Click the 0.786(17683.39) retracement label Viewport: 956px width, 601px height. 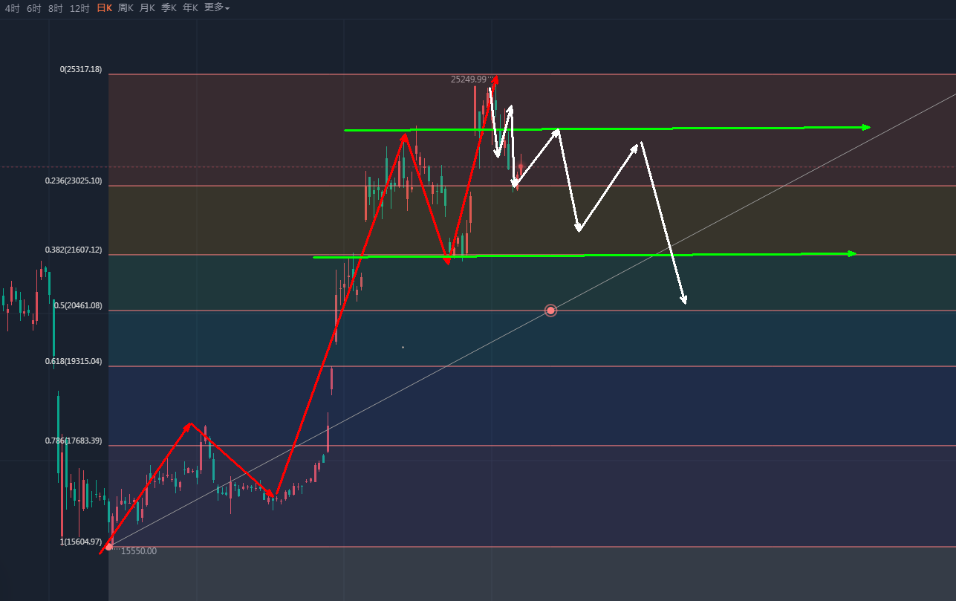74,441
